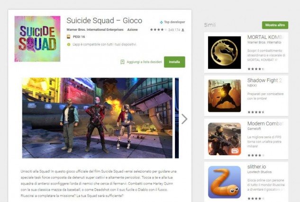
Task: Open the Modern Combat soldier icon
Action: pos(225,139)
